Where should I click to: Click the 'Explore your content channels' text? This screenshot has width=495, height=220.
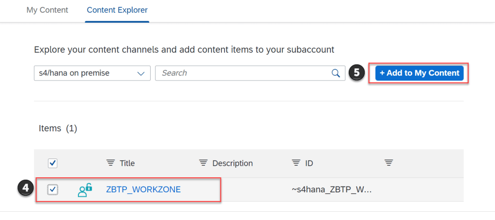tap(184, 49)
